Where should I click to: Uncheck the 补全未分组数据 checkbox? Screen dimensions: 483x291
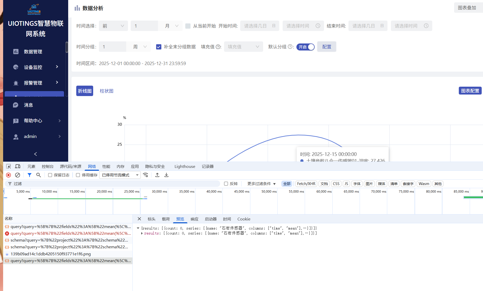pos(158,47)
